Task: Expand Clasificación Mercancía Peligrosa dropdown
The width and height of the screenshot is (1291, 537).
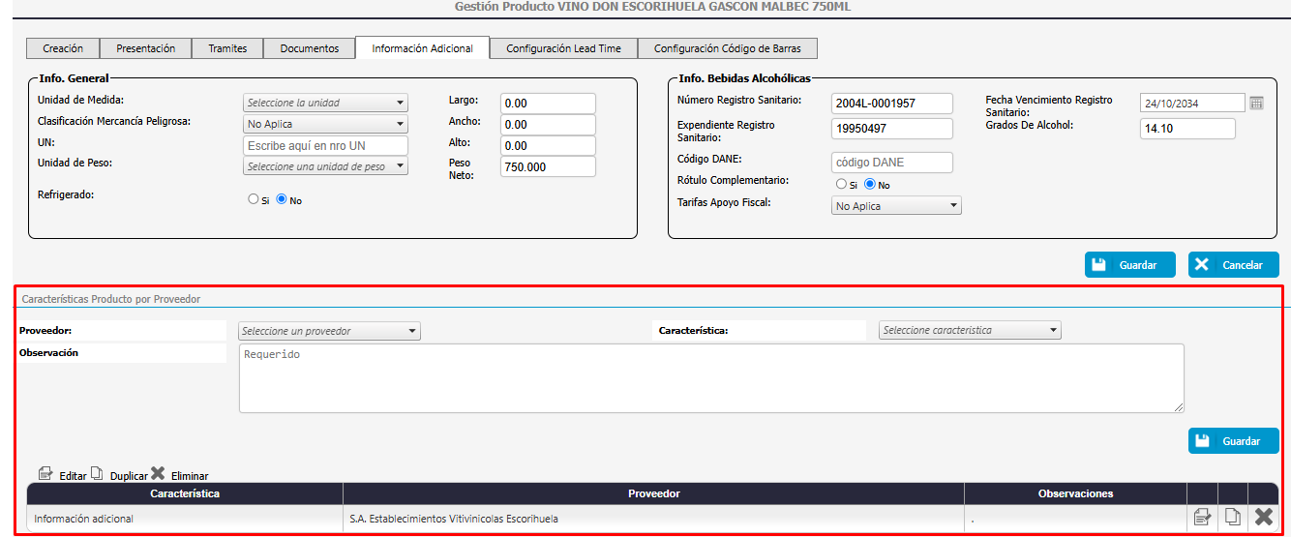Action: point(325,124)
